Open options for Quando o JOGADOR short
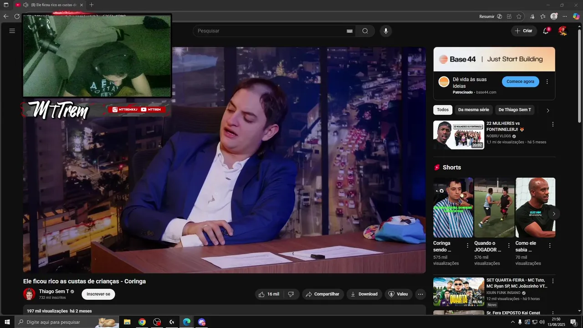 tap(509, 246)
